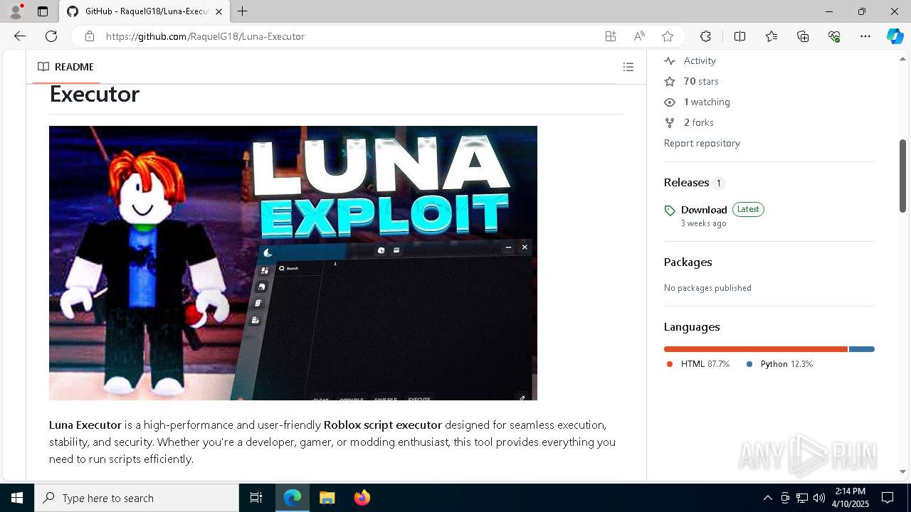This screenshot has height=512, width=911.
Task: Open Microsoft Edge taskbar icon
Action: [x=293, y=498]
